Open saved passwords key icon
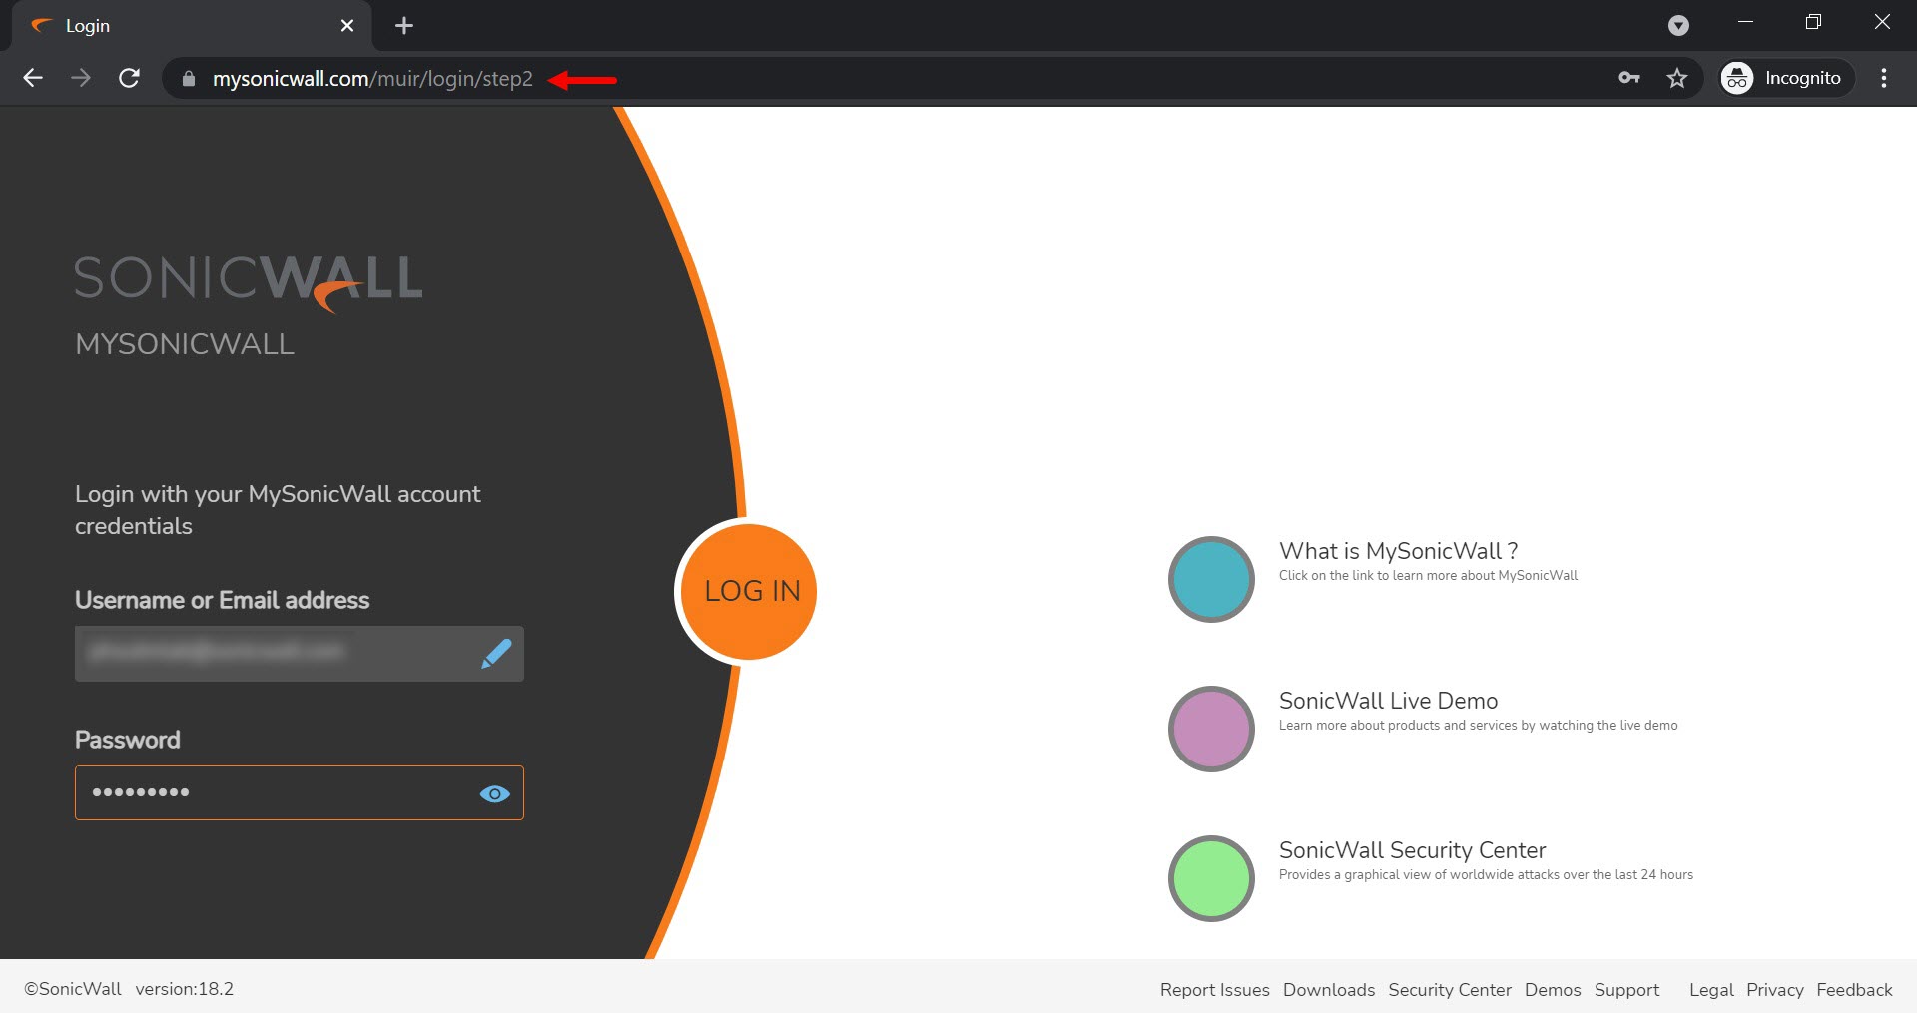Screen dimensions: 1917x1013 pyautogui.click(x=1629, y=78)
